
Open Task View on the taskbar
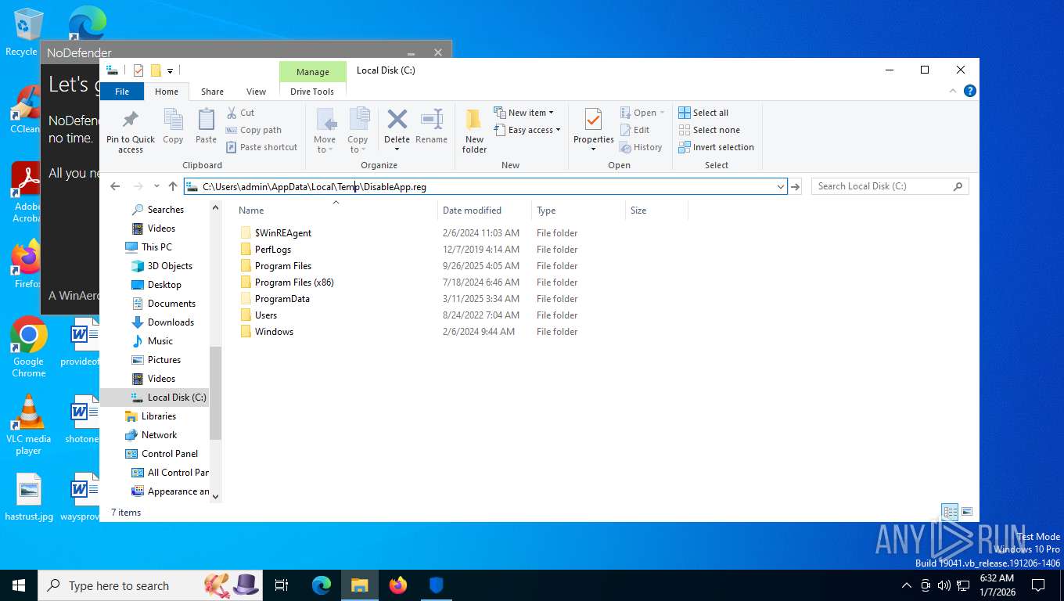(x=282, y=585)
